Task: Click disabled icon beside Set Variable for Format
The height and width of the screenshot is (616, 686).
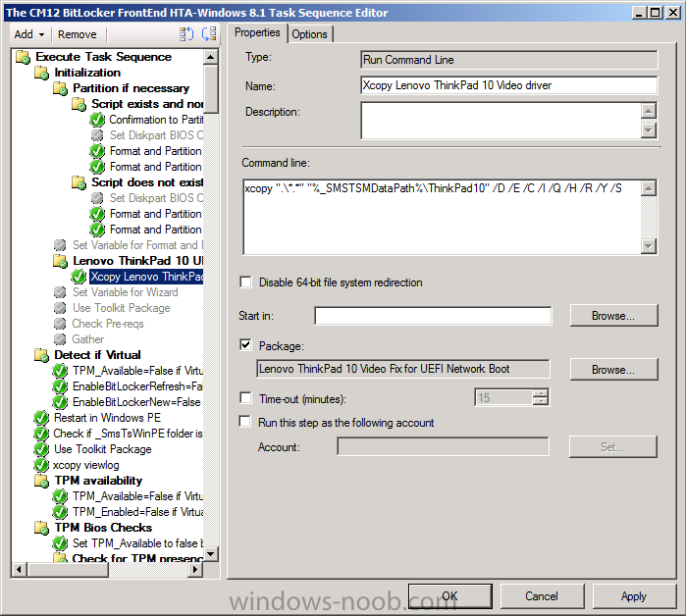Action: [x=60, y=245]
